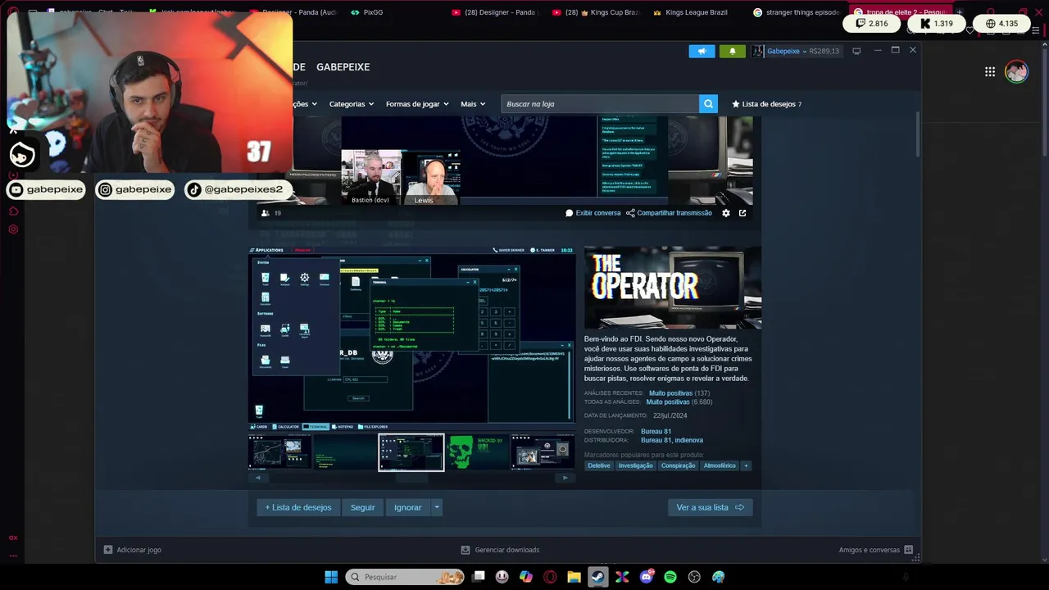Image resolution: width=1049 pixels, height=590 pixels.
Task: Click the Steam announcements megaphone icon
Action: pos(702,51)
